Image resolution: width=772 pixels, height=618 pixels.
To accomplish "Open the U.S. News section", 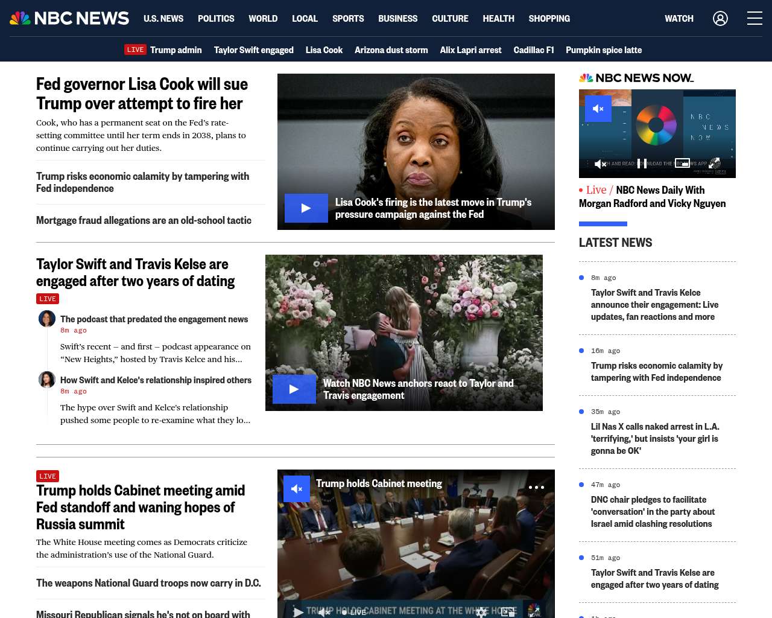I will 163,19.
